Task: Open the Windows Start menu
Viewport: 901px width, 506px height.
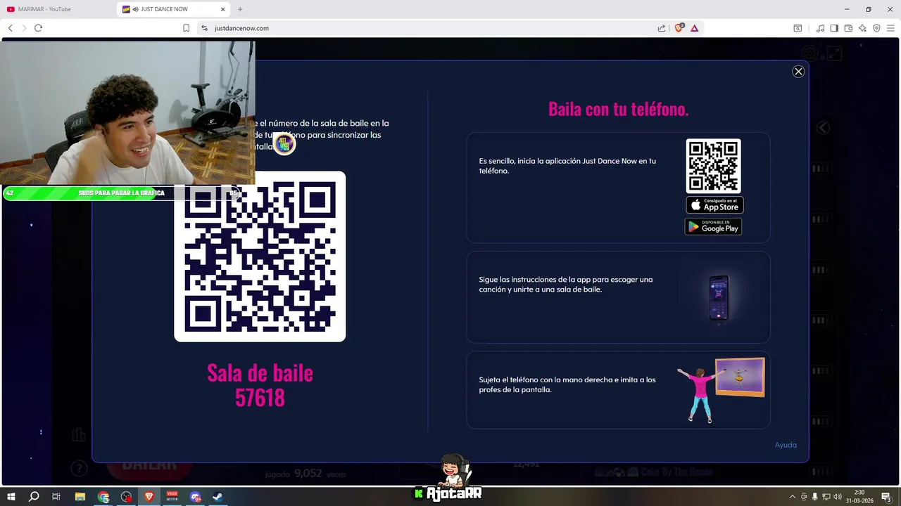Action: [11, 496]
